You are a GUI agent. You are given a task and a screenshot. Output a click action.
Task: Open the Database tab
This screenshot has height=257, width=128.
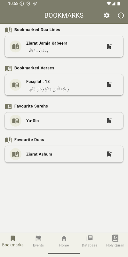(90, 241)
